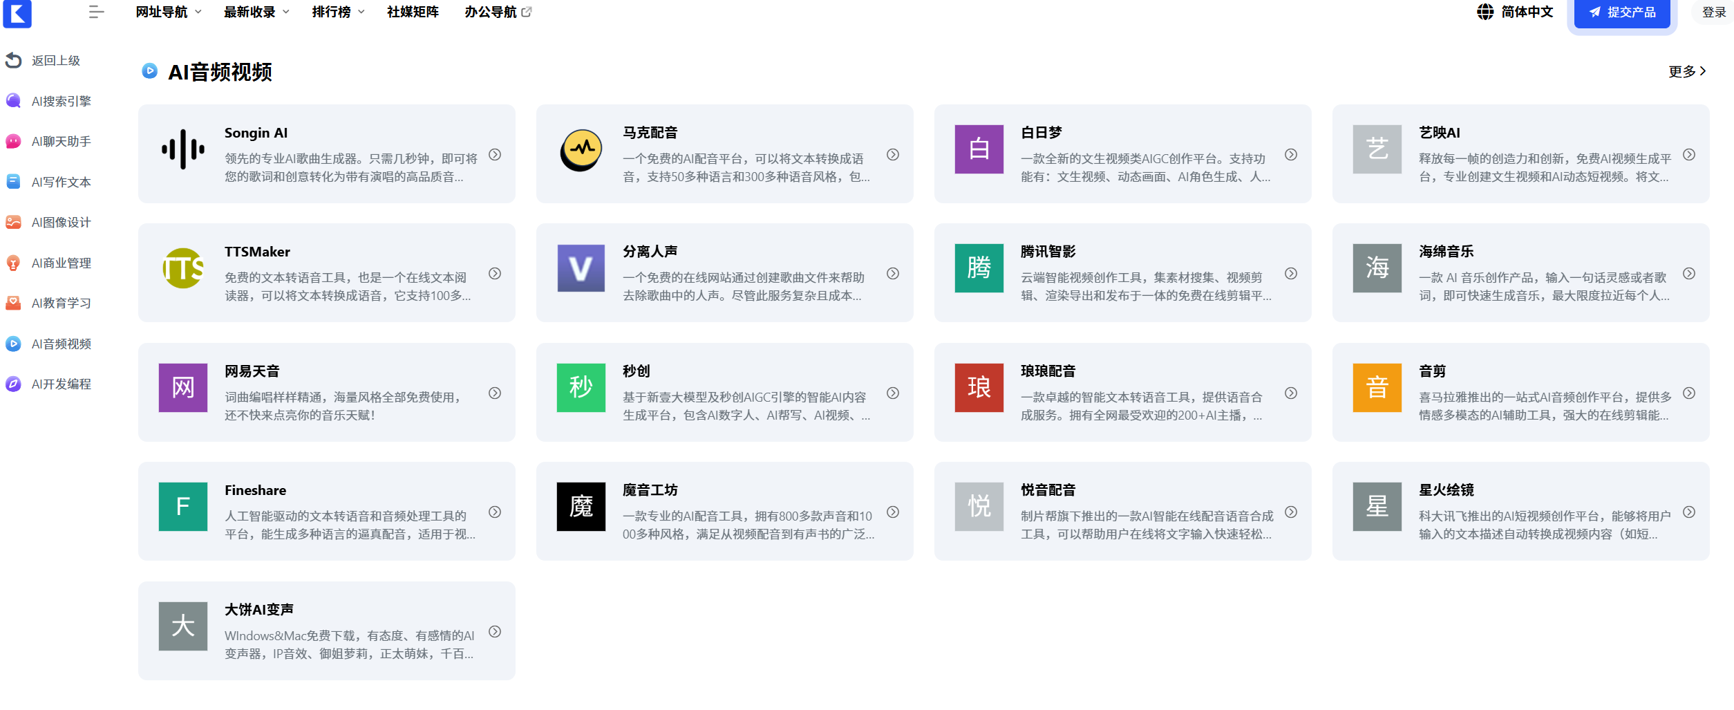
Task: Click the 马克配音 yellow round icon
Action: coord(581,149)
